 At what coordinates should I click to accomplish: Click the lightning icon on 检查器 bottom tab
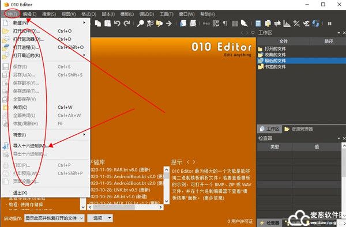pyautogui.click(x=262, y=223)
